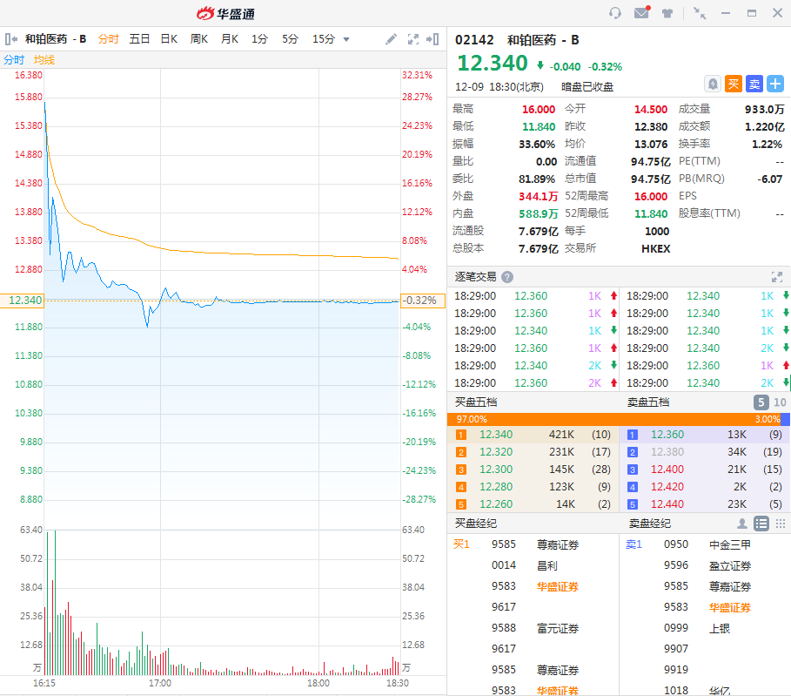The image size is (791, 696).
Task: Click 9588 富元证券 in buy queue
Action: pyautogui.click(x=535, y=628)
